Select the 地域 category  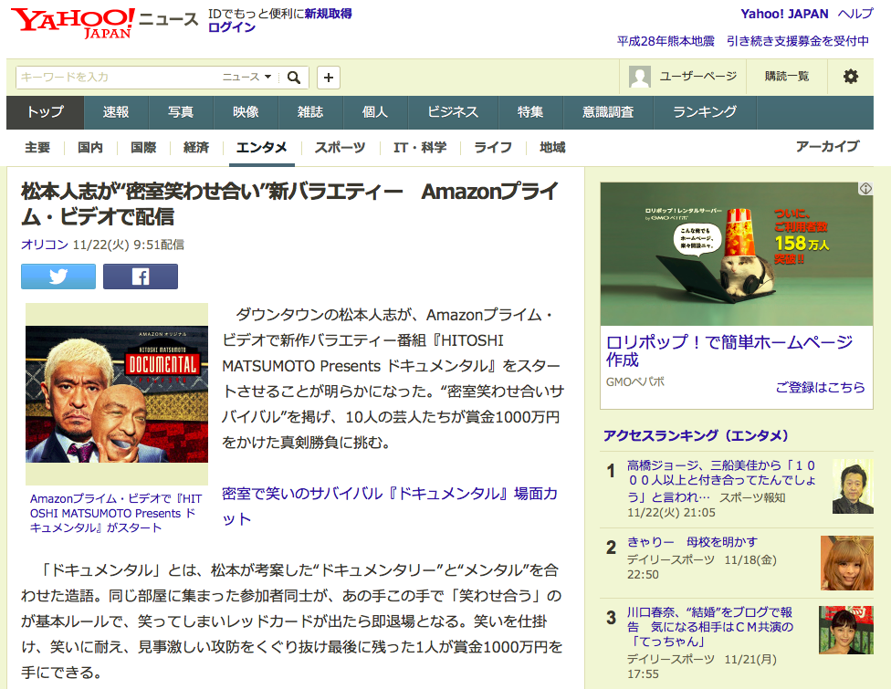click(x=552, y=148)
